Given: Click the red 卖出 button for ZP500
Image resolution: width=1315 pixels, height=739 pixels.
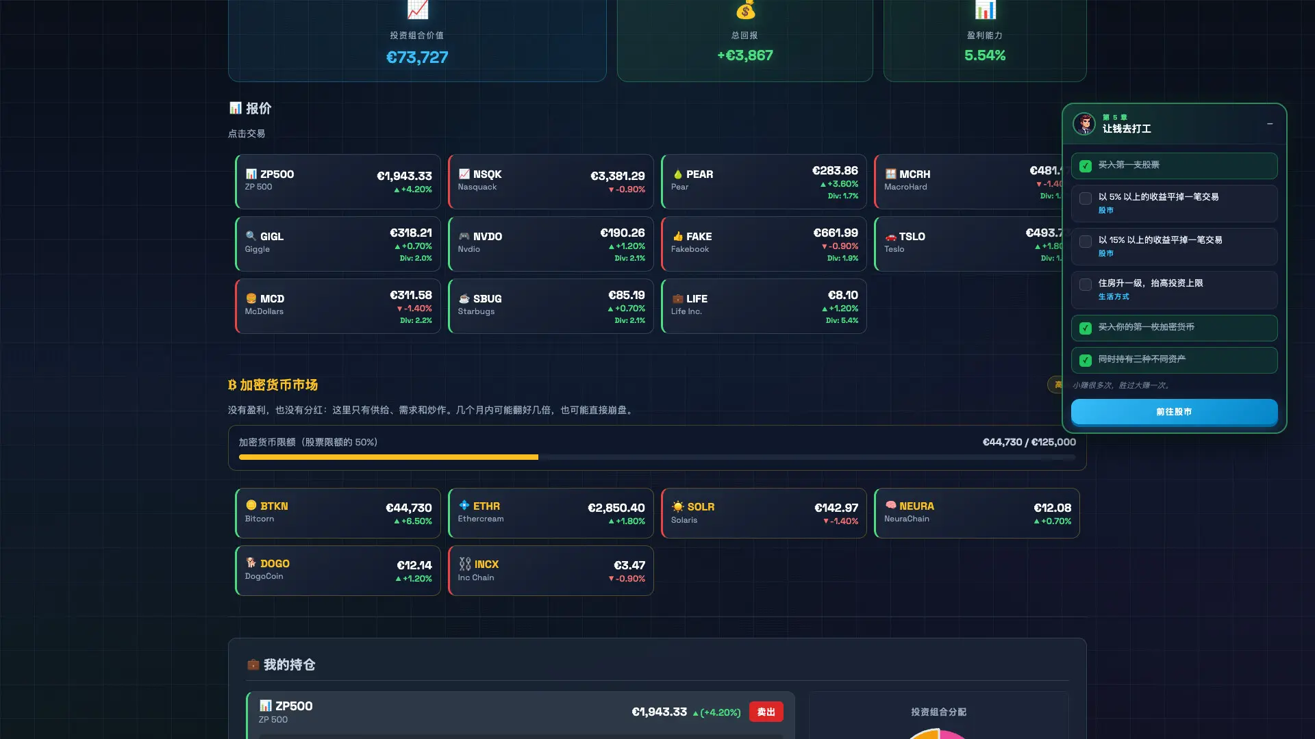Looking at the screenshot, I should click(x=766, y=712).
